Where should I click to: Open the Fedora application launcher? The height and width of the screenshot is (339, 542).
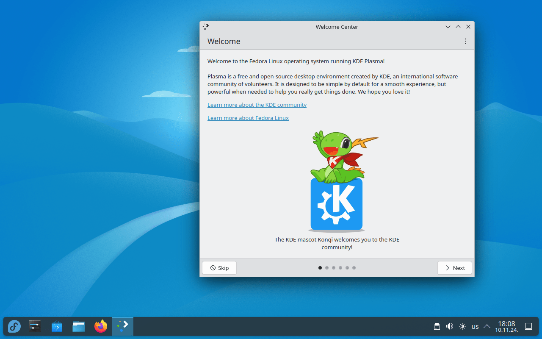click(x=14, y=326)
